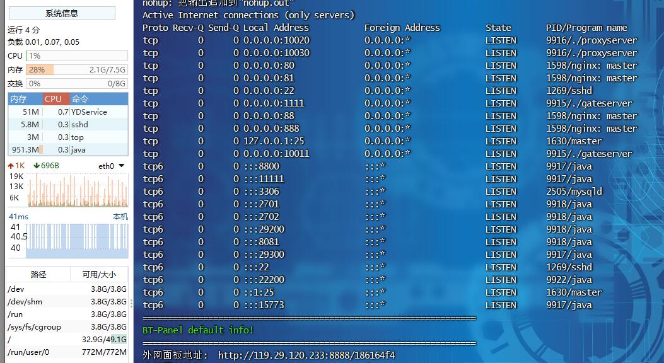Click BT-Panel default info! text
Screen dimensions: 664x363
(x=198, y=330)
